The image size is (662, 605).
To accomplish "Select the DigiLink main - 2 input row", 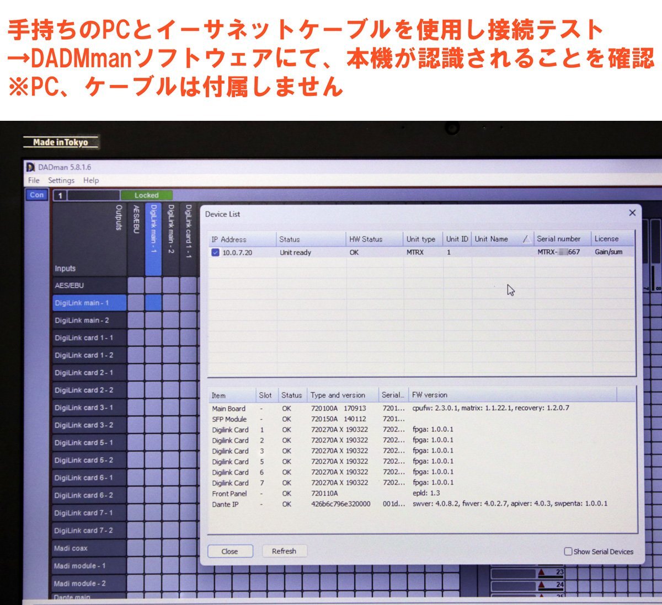I will tap(89, 320).
